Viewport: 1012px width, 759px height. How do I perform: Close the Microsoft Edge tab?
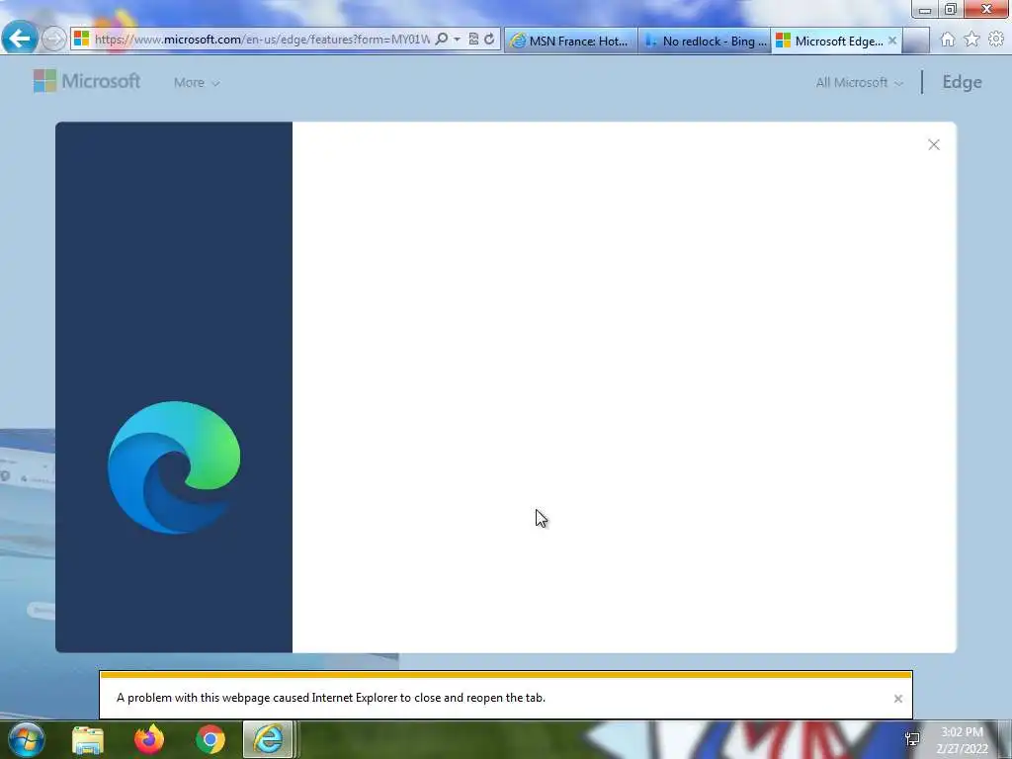pos(892,41)
